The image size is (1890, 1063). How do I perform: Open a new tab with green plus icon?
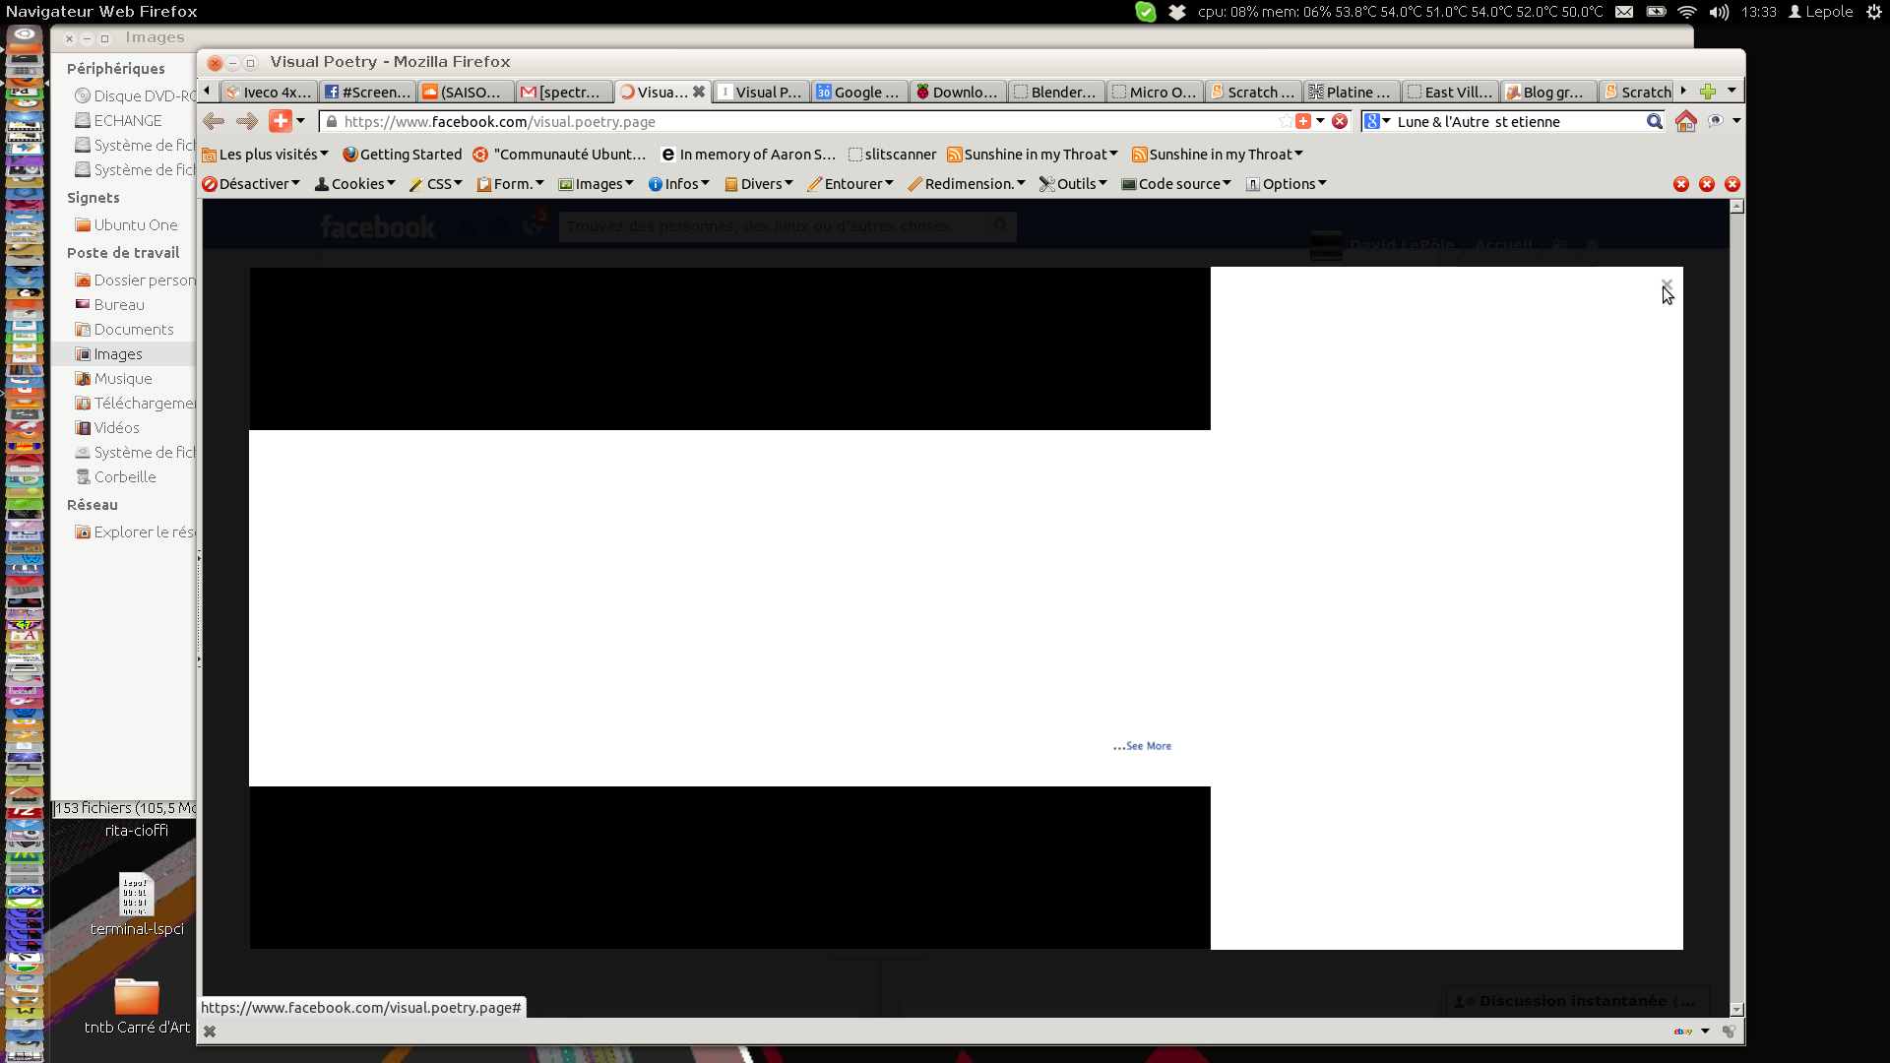point(1708,92)
